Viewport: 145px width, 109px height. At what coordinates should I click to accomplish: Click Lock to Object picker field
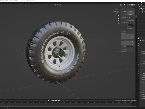130,25
